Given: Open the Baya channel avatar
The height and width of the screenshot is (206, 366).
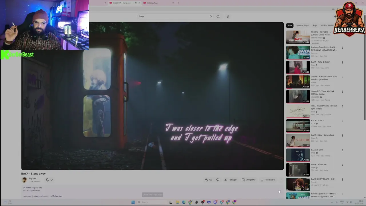Looking at the screenshot, I should pyautogui.click(x=24, y=180).
